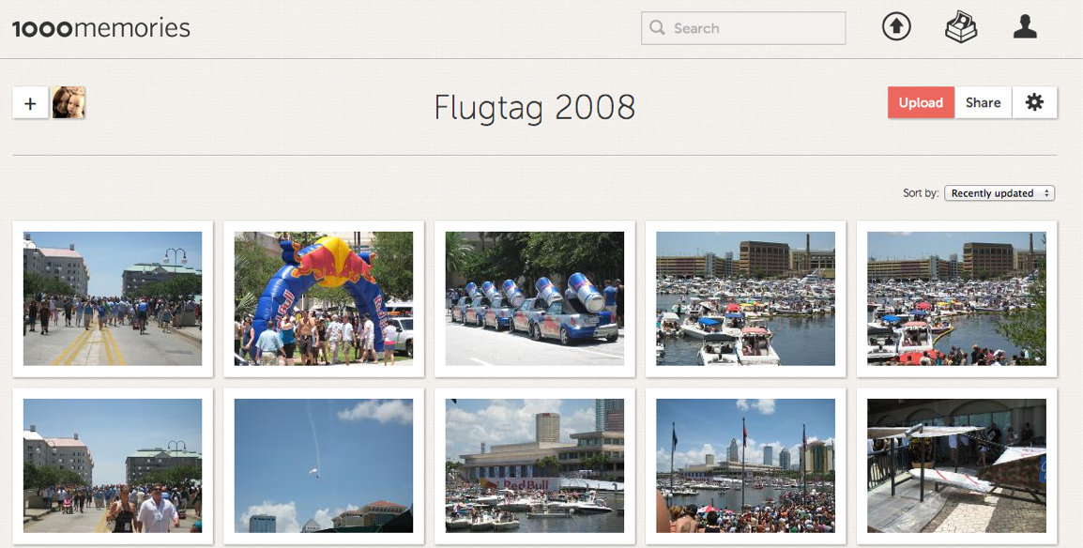Image resolution: width=1083 pixels, height=548 pixels.
Task: Open the Red Bull inflatable arch photo
Action: (324, 298)
